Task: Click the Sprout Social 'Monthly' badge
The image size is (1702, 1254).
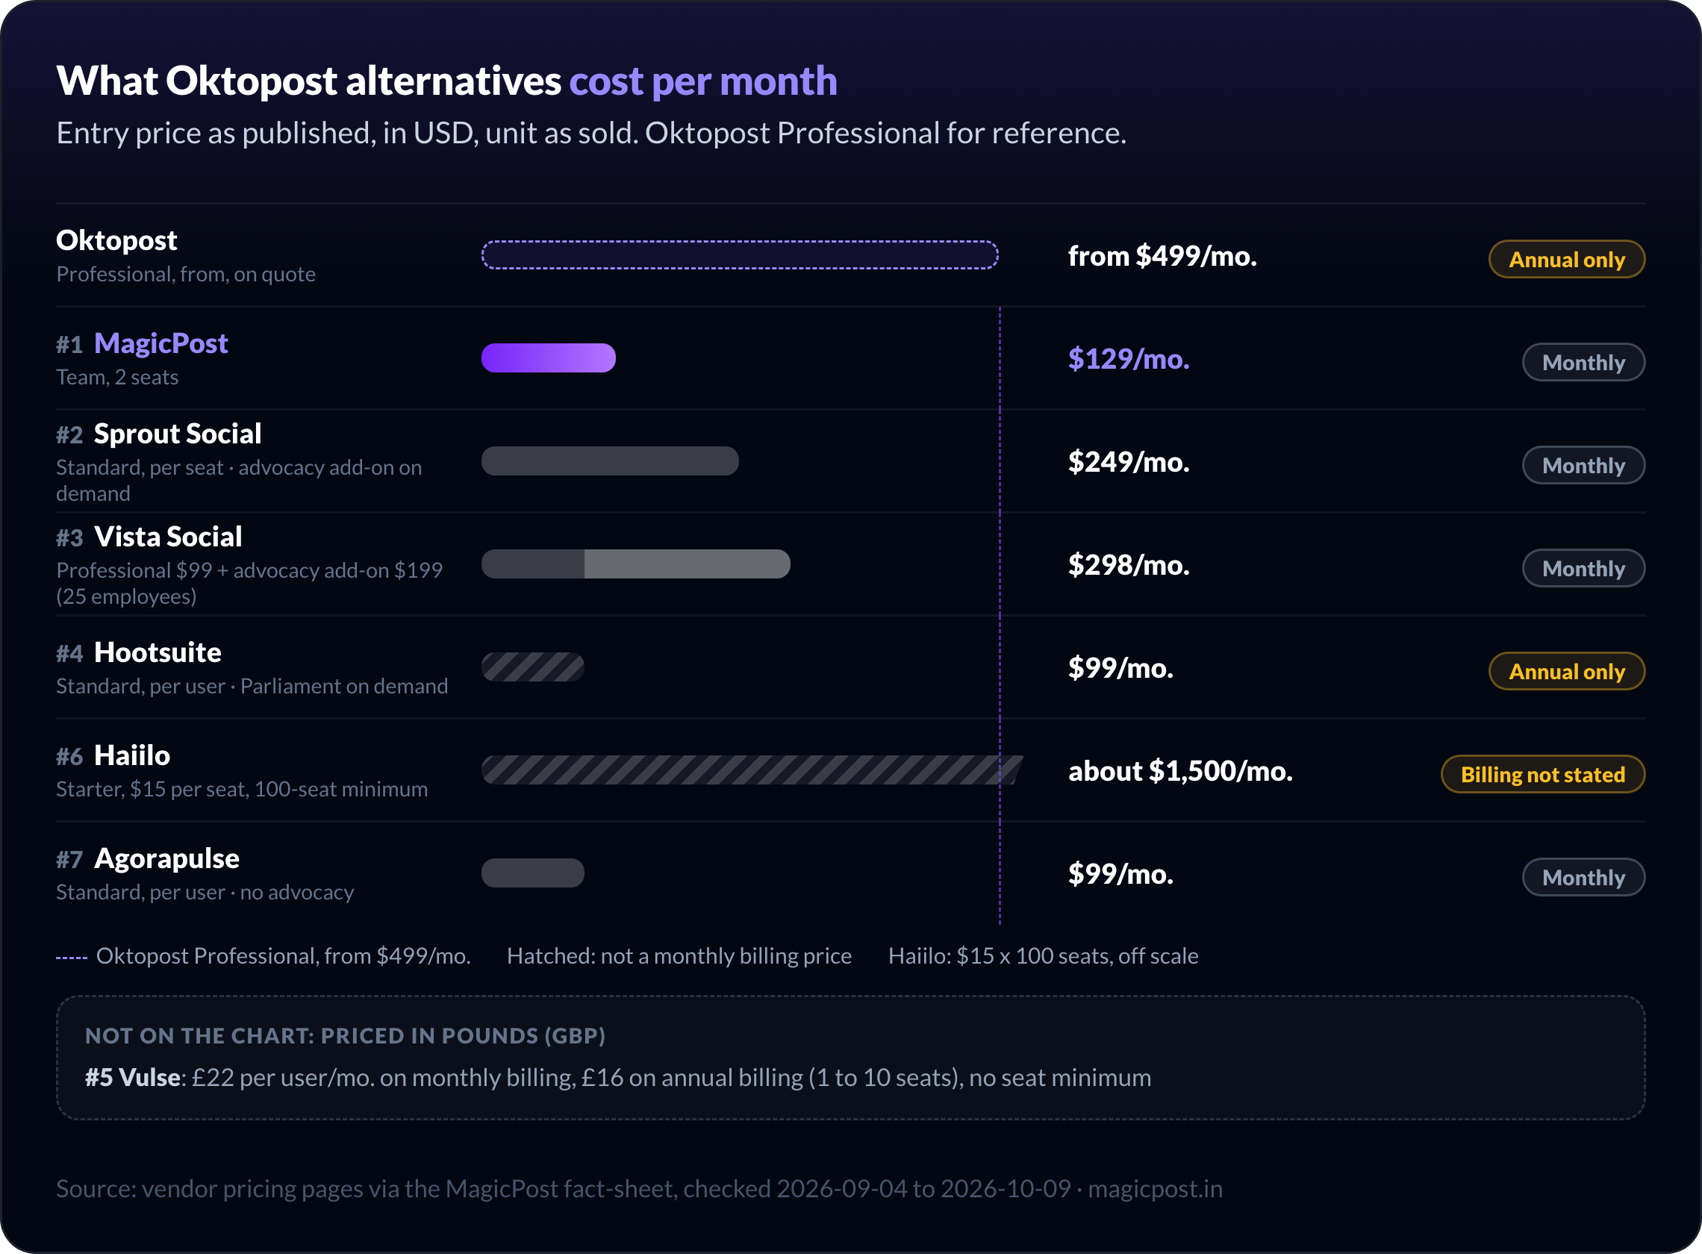Action: [x=1583, y=465]
